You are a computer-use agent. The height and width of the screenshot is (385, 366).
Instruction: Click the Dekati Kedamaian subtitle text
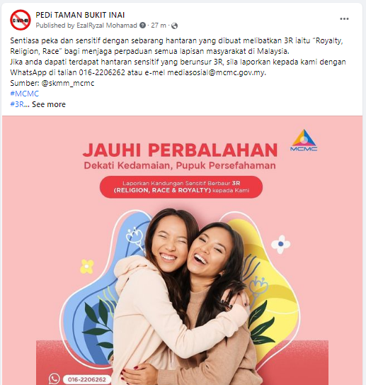(x=180, y=165)
